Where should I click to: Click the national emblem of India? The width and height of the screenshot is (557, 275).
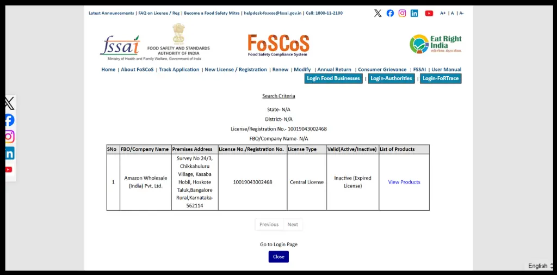click(x=178, y=33)
